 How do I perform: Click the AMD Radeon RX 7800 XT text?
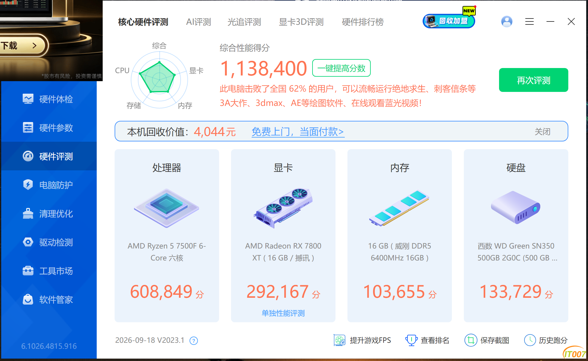283,252
